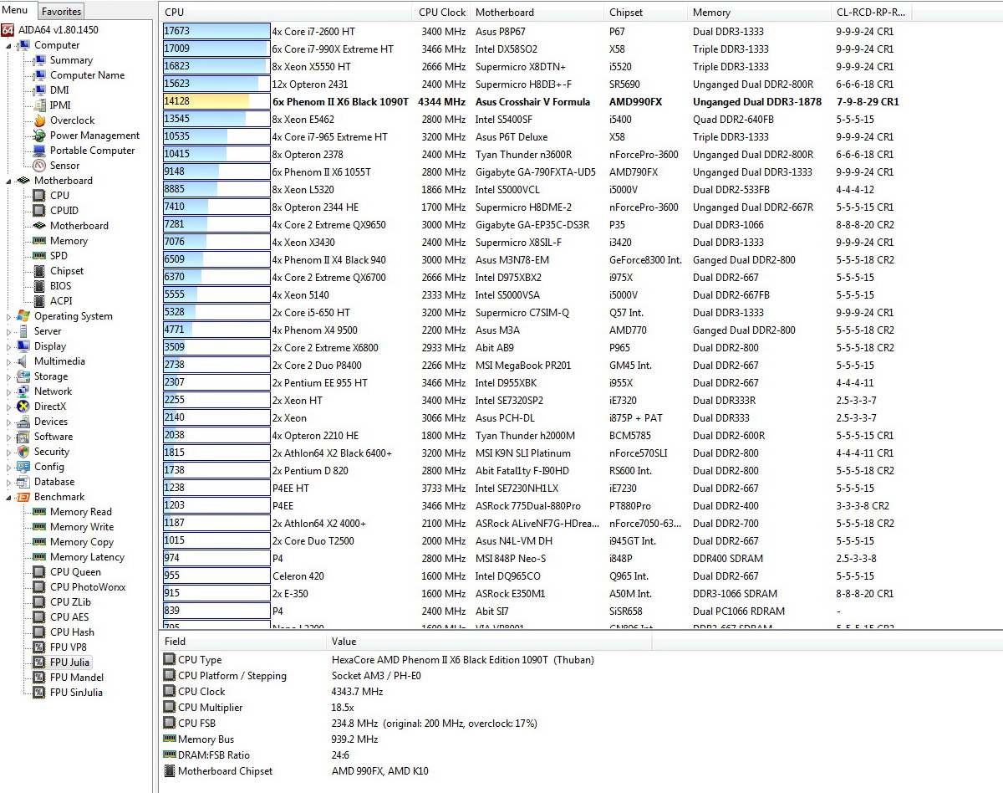Screen dimensions: 1003x793
Task: Open the CPUID chip icon
Action: (39, 211)
